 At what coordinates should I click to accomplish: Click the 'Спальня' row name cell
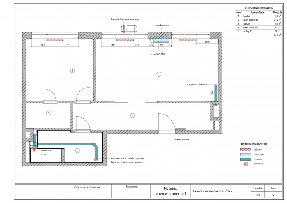click(x=257, y=24)
